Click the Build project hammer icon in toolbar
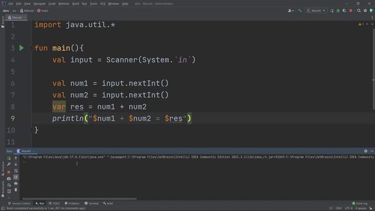The height and width of the screenshot is (211, 375). 300,11
